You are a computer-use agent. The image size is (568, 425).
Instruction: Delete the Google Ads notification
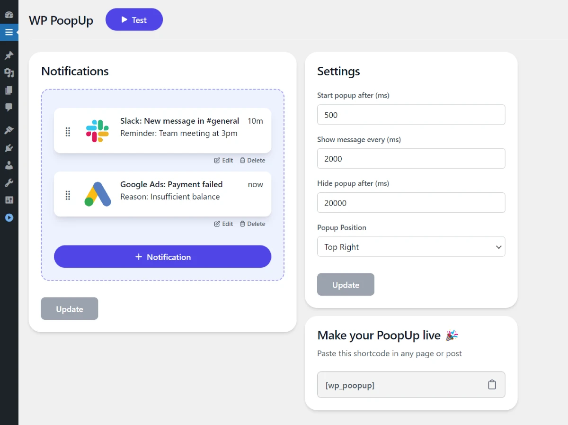click(252, 224)
